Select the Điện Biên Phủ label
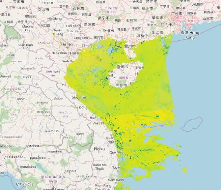221x190 pixels. pyautogui.click(x=25, y=47)
